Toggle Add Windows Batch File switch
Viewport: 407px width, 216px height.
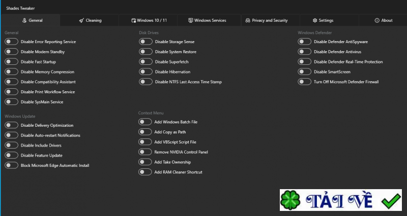click(145, 122)
